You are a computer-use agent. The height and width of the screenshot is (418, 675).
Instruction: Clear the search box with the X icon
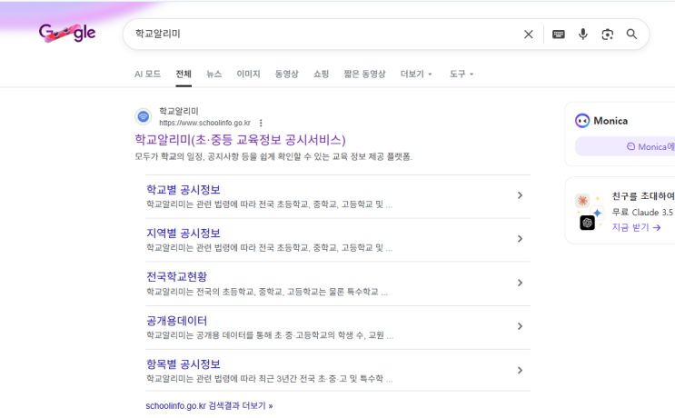(x=528, y=35)
